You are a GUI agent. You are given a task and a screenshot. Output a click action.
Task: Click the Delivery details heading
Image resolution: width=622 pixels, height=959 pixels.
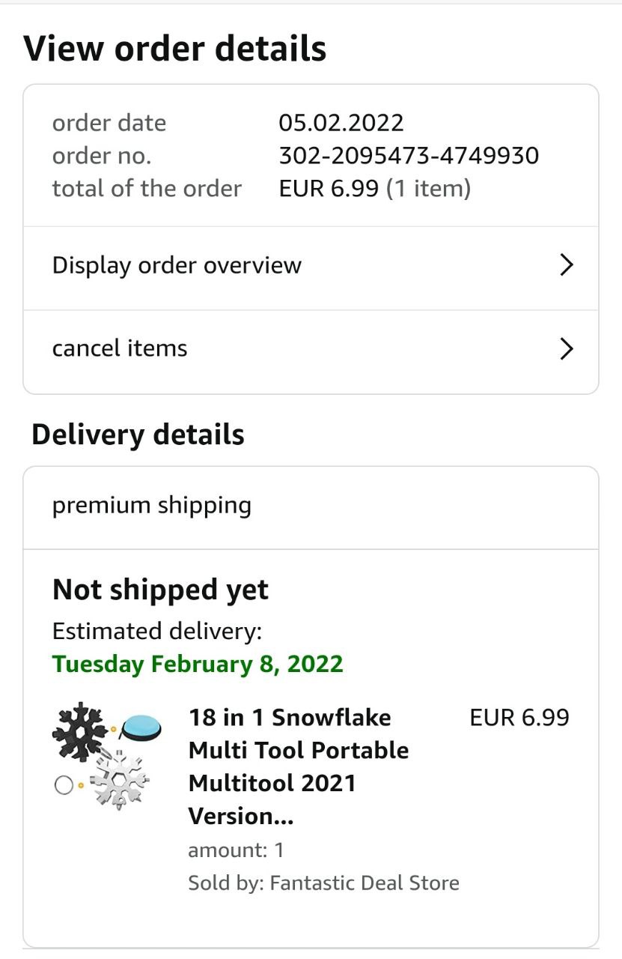pyautogui.click(x=138, y=435)
